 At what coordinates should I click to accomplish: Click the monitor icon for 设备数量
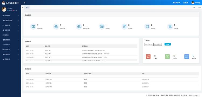pos(33,27)
